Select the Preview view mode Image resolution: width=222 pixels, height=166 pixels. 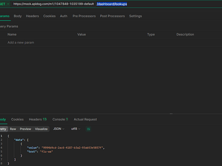point(26,129)
